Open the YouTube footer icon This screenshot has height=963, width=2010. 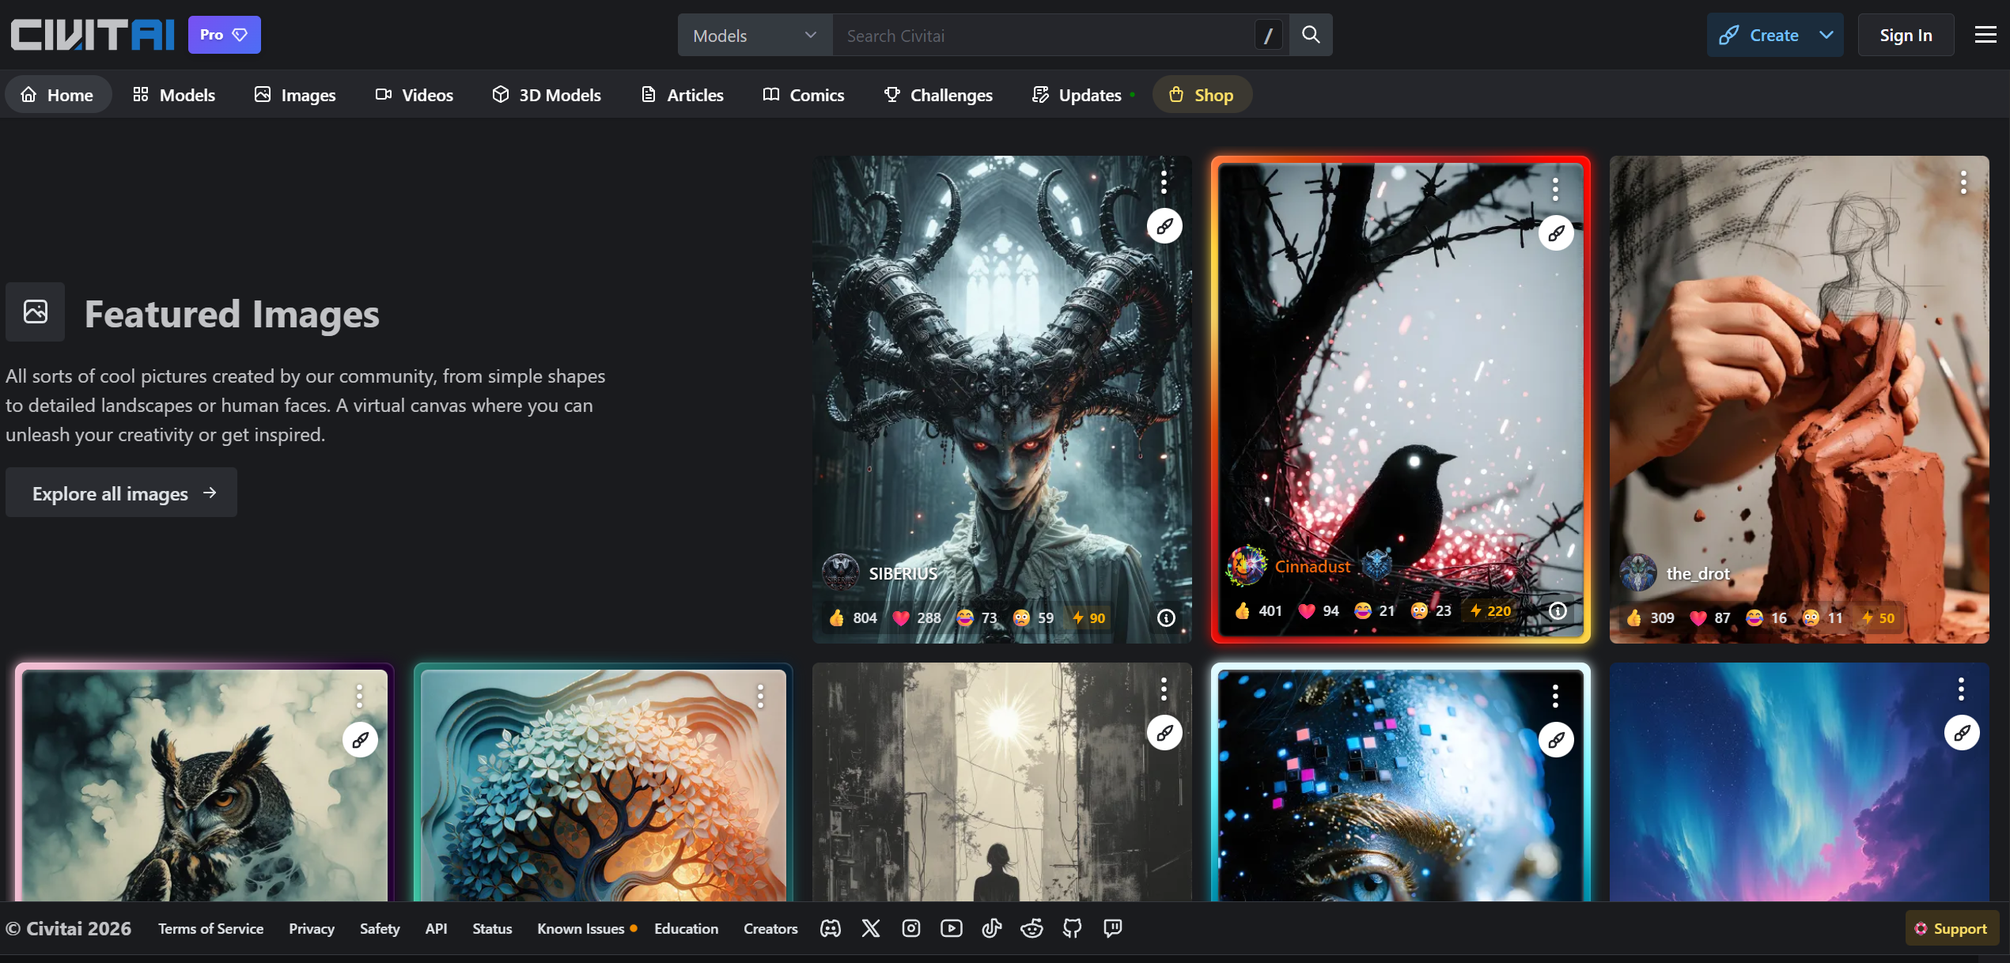tap(951, 928)
